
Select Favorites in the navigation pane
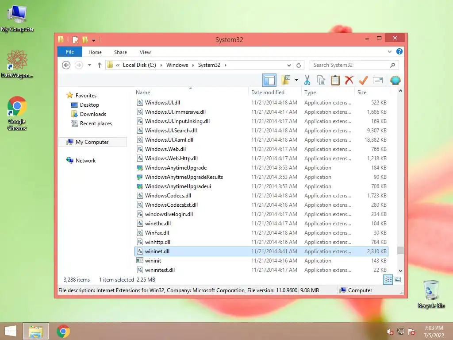(86, 96)
